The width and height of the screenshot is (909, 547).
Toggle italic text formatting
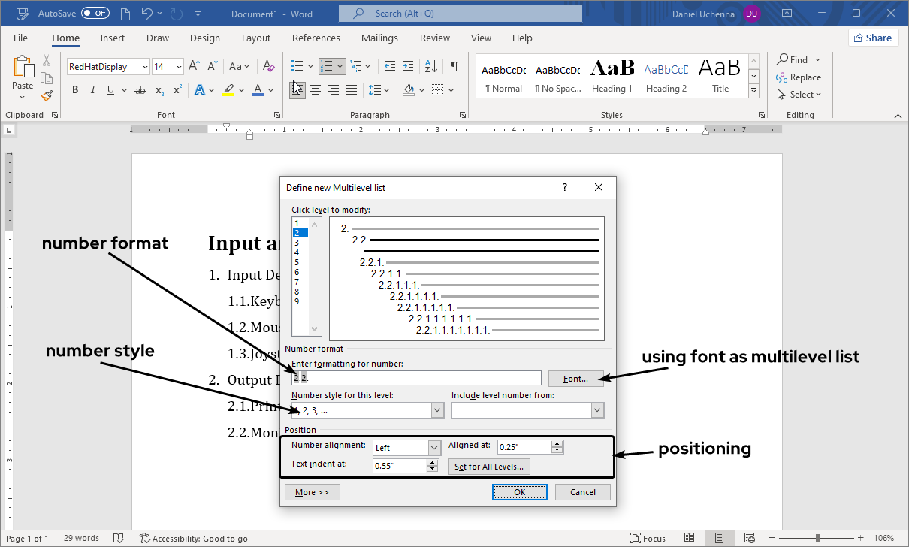click(x=93, y=90)
